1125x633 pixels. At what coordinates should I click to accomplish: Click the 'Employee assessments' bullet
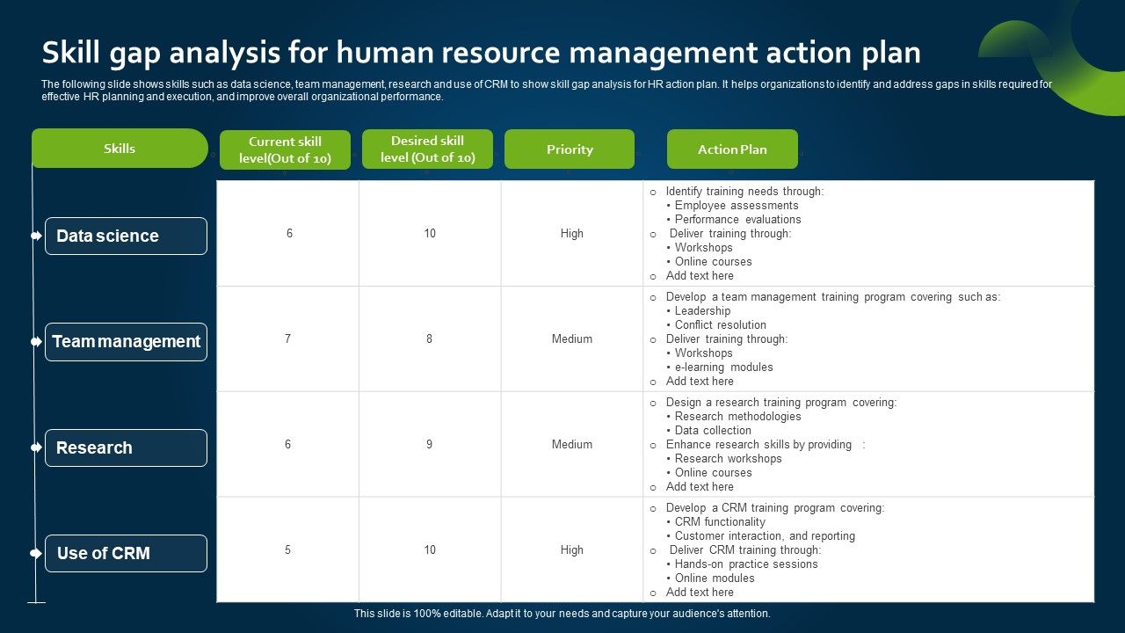coord(737,205)
